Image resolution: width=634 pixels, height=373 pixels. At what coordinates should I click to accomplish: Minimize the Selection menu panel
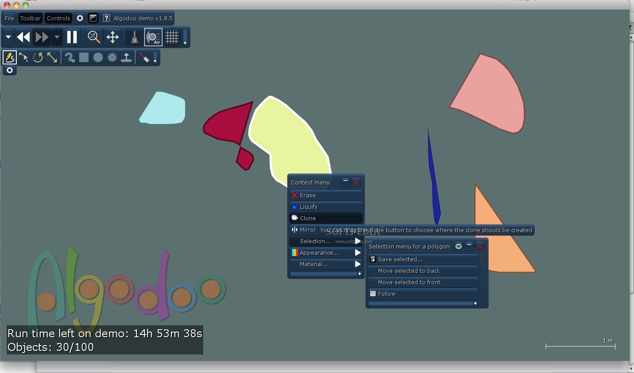[x=469, y=246]
